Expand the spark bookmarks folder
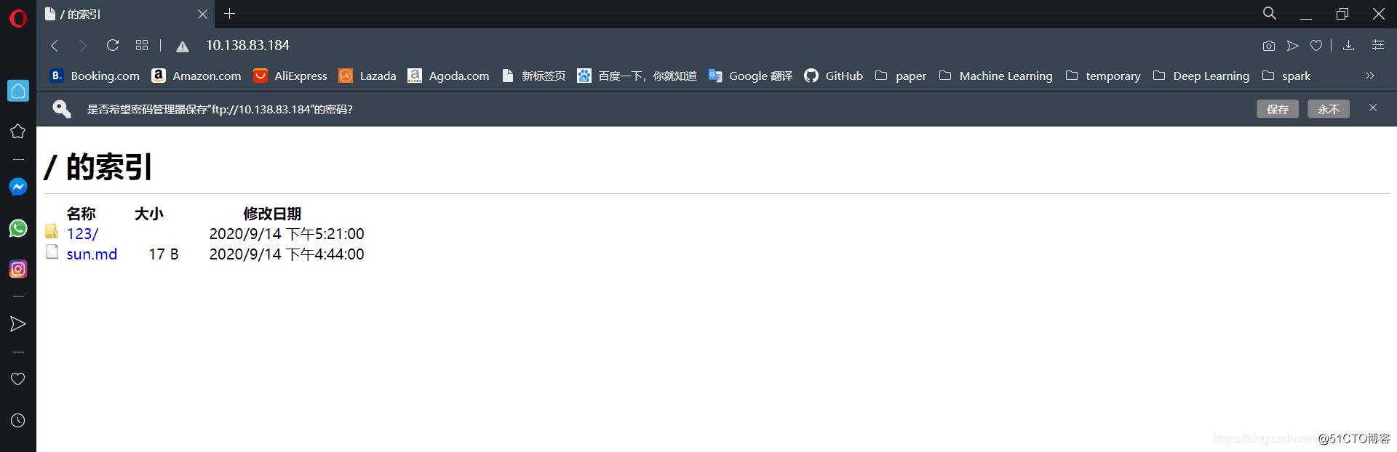Screen dimensions: 1397x452 pos(1286,76)
